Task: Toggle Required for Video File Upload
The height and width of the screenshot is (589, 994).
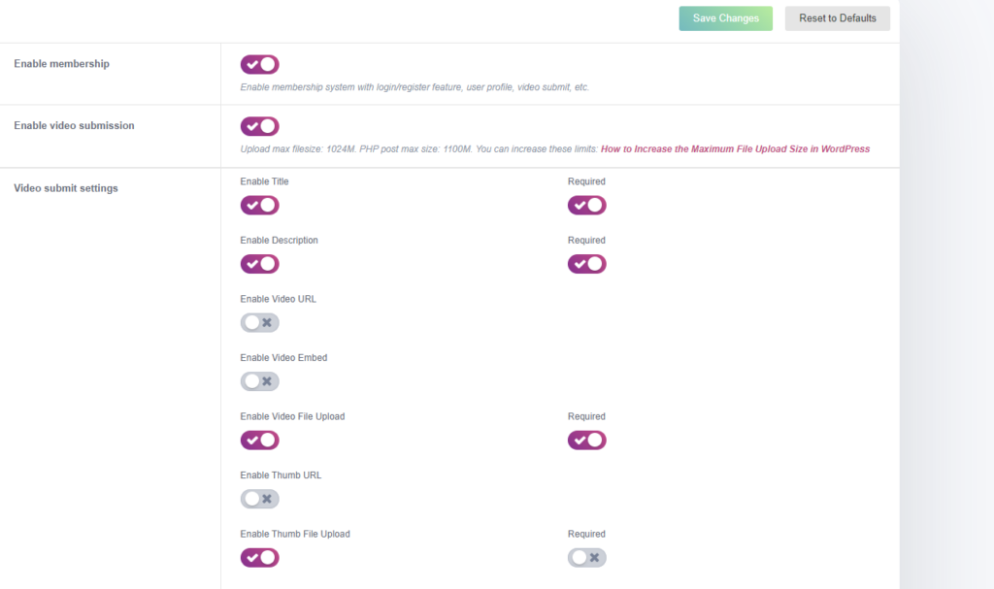Action: click(x=586, y=440)
